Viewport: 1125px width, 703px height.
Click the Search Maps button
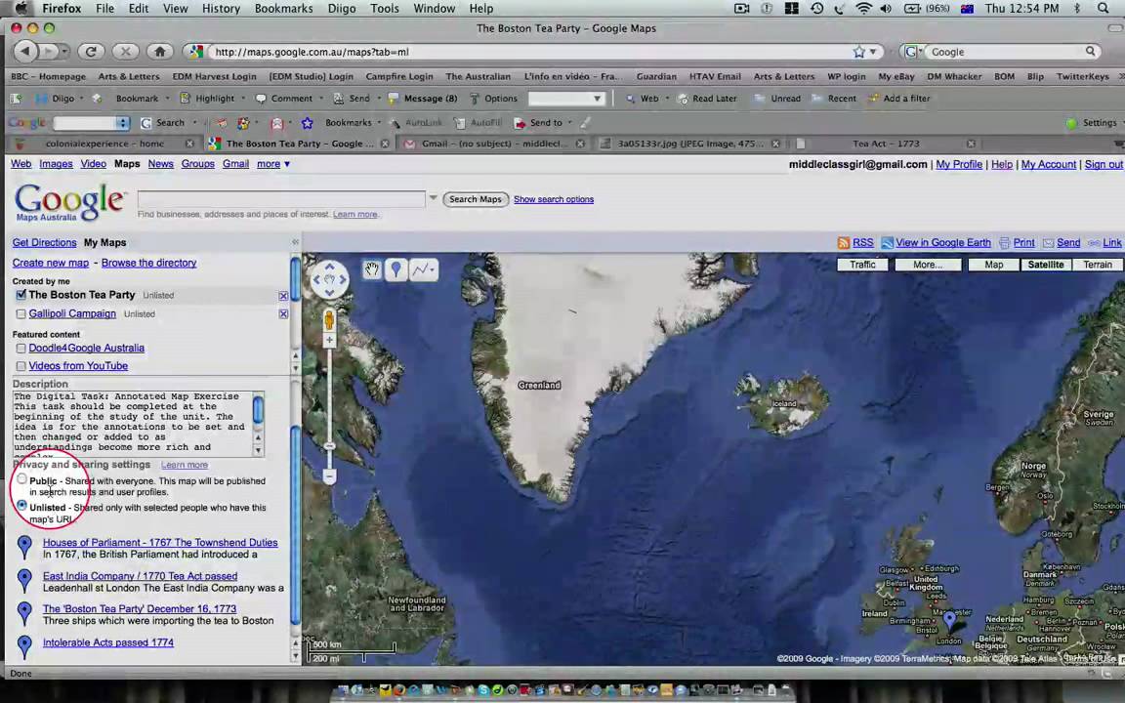pos(475,199)
